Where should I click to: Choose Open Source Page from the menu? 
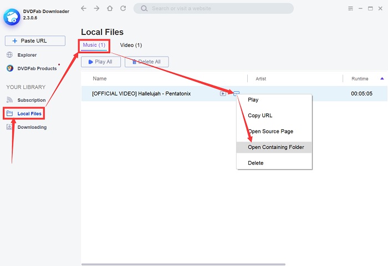[274, 131]
